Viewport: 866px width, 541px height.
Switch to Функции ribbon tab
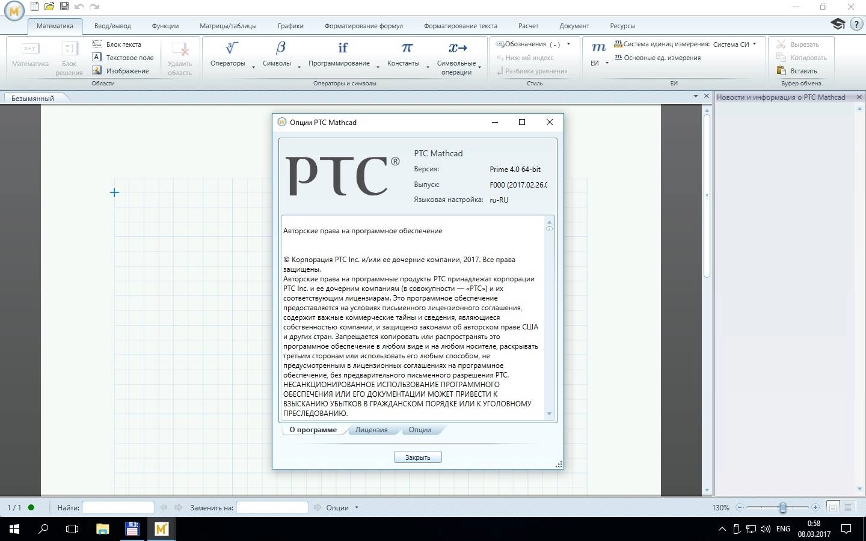tap(165, 26)
